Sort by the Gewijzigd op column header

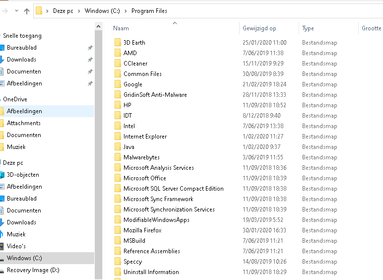(259, 28)
